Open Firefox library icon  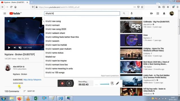coord(159,7)
